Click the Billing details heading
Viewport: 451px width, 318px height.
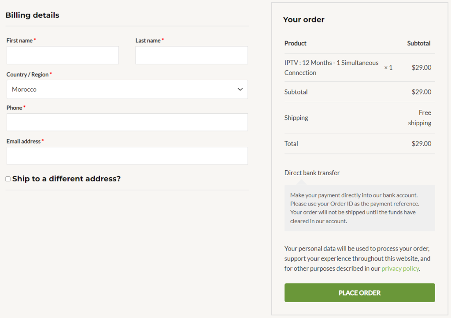point(32,15)
